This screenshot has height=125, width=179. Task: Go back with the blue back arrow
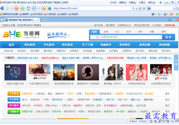2,8
